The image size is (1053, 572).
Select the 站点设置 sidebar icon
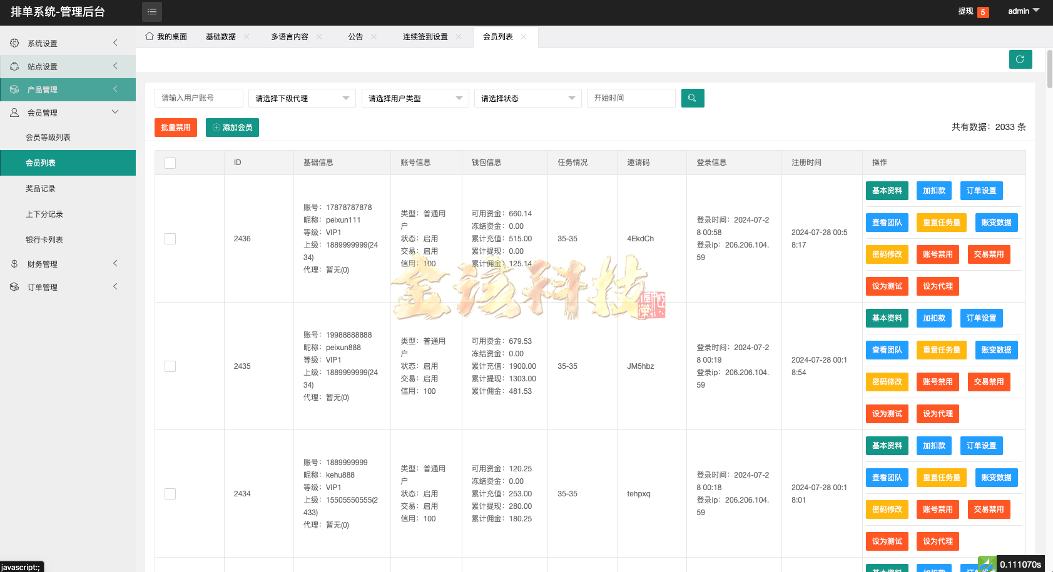[14, 66]
